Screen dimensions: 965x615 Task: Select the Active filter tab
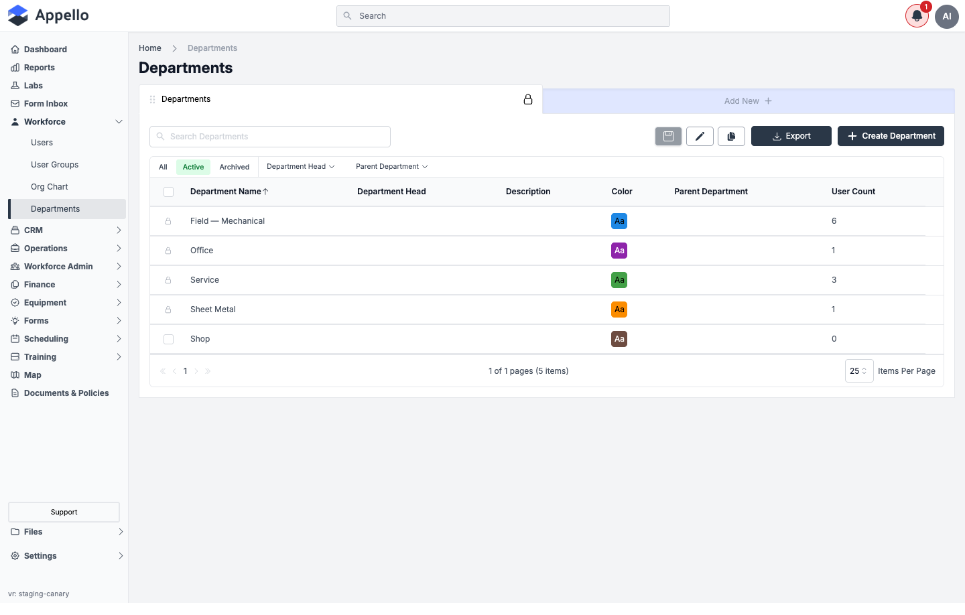(194, 167)
